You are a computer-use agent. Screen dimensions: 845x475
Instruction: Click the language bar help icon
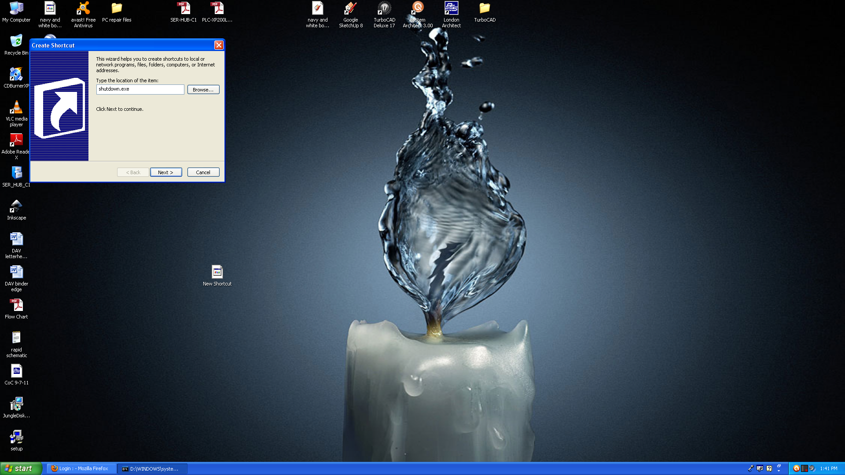[769, 468]
